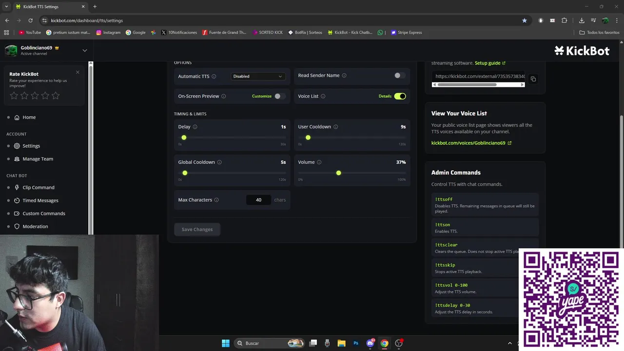Image resolution: width=624 pixels, height=351 pixels.
Task: Open Chrome downloads icon
Action: [582, 20]
